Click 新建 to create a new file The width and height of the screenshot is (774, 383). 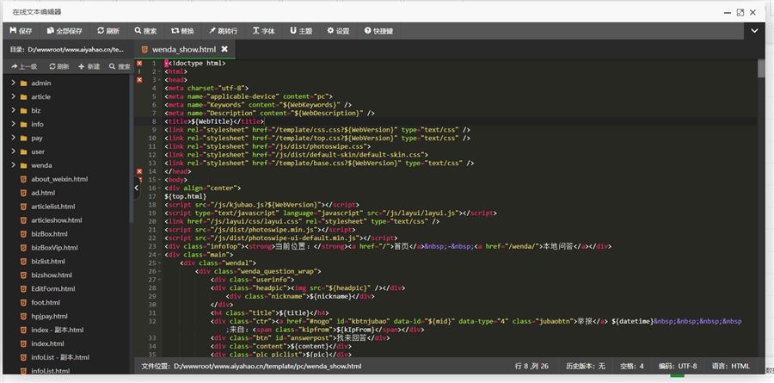pyautogui.click(x=89, y=66)
